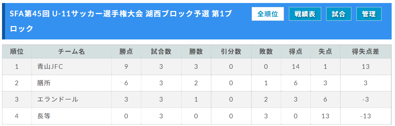Click the 失点 column header

click(x=325, y=52)
